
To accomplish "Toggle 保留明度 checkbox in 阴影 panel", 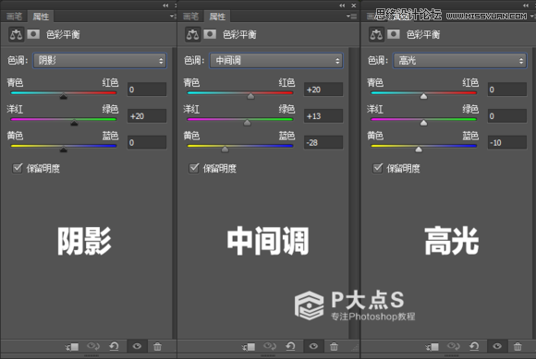I will pyautogui.click(x=18, y=168).
